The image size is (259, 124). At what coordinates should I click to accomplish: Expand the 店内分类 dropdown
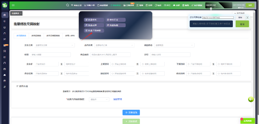tap(114, 45)
